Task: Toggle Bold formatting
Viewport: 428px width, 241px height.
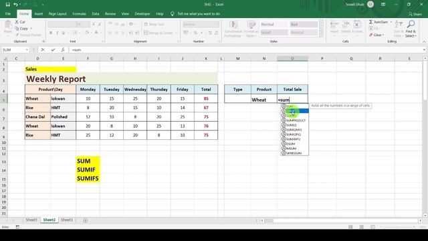Action: coord(51,33)
